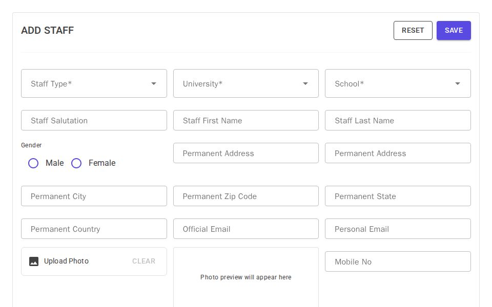Click the Official Email field
492x307 pixels.
(x=245, y=229)
